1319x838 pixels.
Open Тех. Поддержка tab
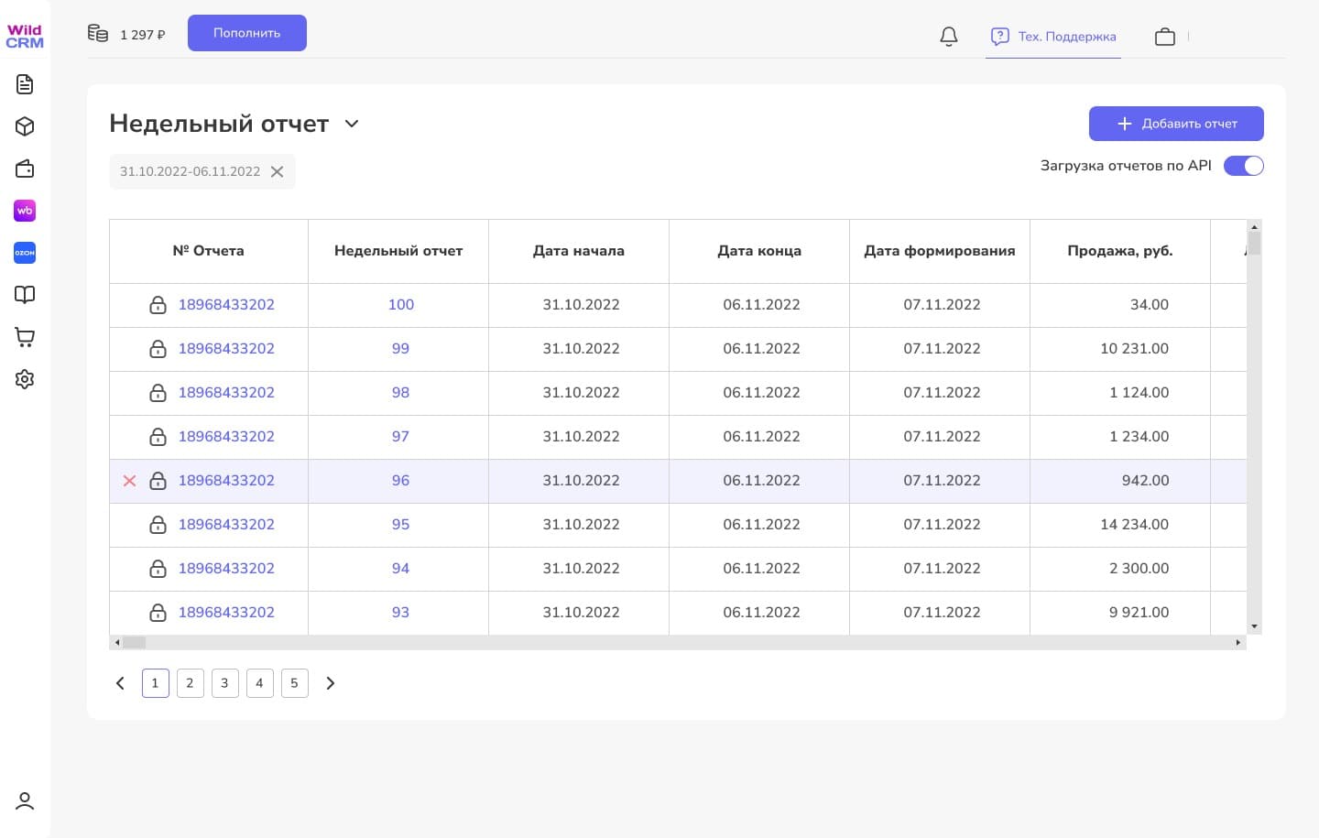(x=1053, y=37)
